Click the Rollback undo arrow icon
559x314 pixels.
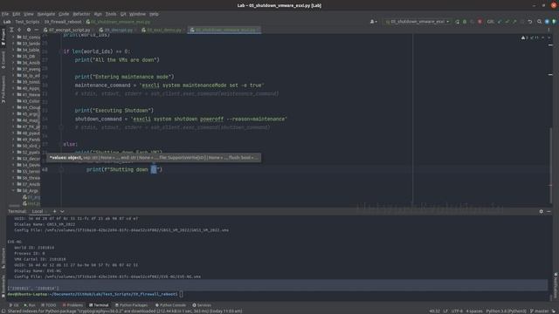pos(530,22)
